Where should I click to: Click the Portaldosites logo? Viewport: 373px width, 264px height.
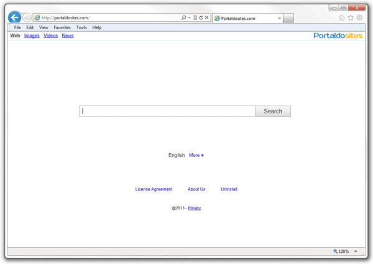tap(338, 35)
